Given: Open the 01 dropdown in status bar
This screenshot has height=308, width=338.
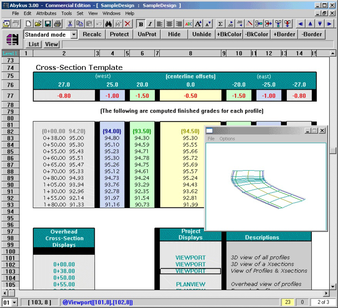Looking at the screenshot, I should pos(15,302).
